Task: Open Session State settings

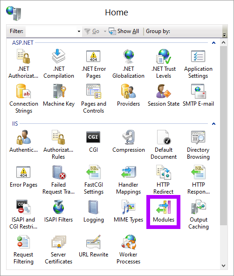Action: [164, 95]
